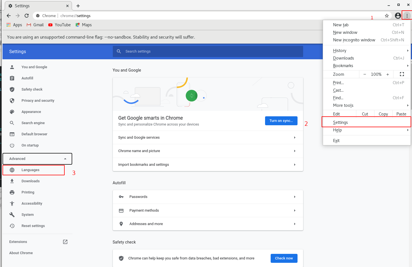The width and height of the screenshot is (412, 267).
Task: Select Cast... from the menu
Action: [x=367, y=90]
